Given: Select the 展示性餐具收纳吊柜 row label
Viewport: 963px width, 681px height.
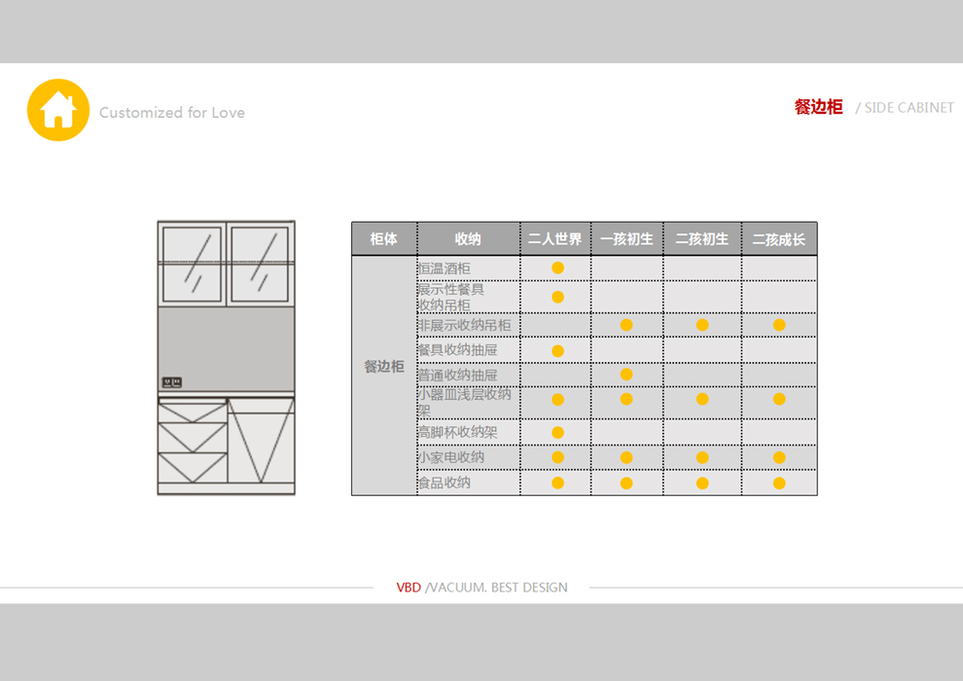Looking at the screenshot, I should point(450,298).
